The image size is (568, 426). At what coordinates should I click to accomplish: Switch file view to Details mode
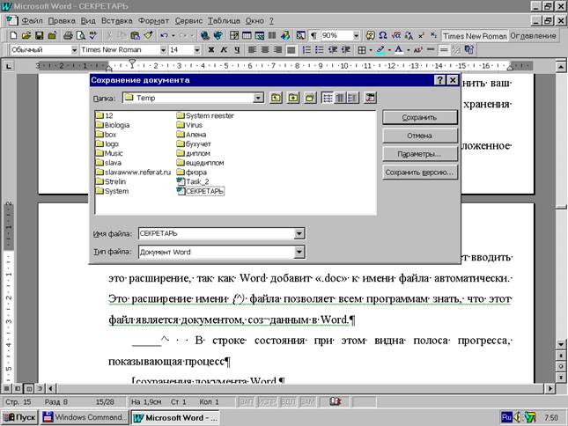340,98
